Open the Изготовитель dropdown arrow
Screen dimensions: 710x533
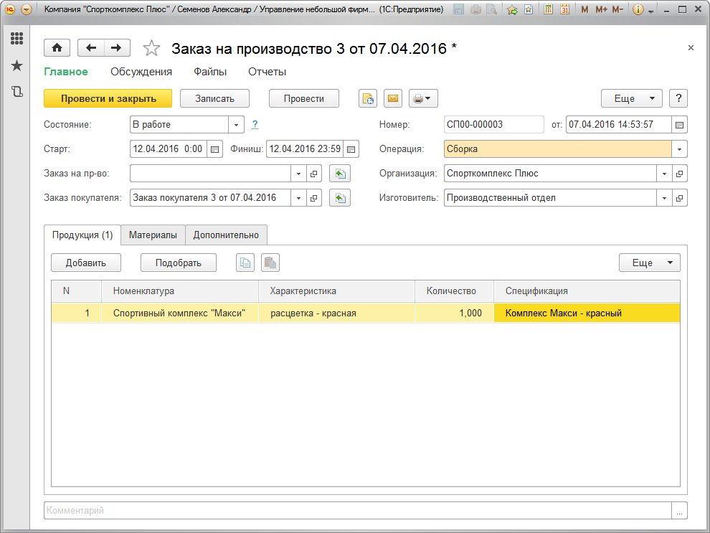pos(664,197)
